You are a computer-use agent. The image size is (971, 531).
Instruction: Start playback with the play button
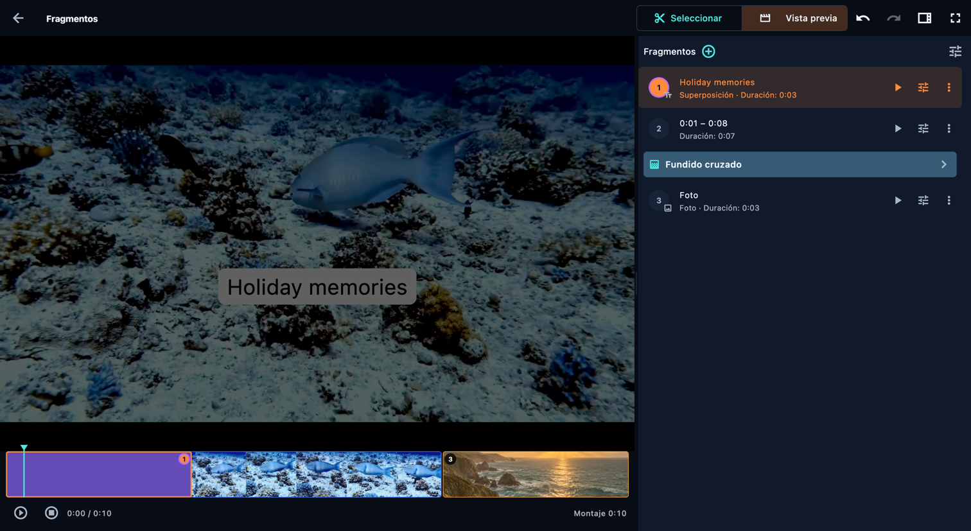click(x=21, y=513)
